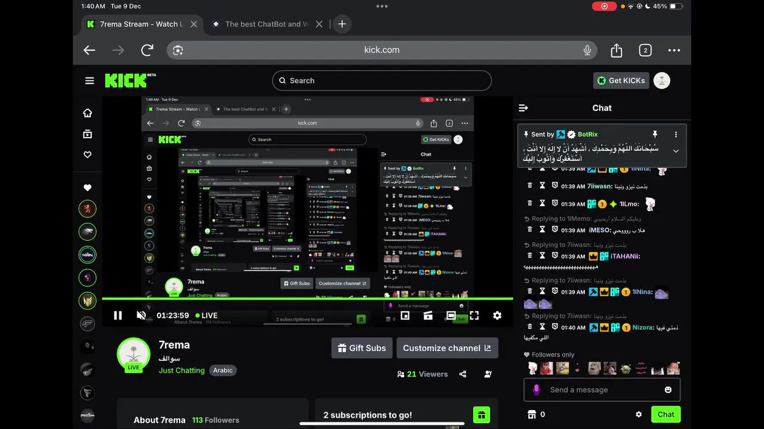Open browser tab overview showing 2
This screenshot has width=764, height=429.
[x=645, y=50]
